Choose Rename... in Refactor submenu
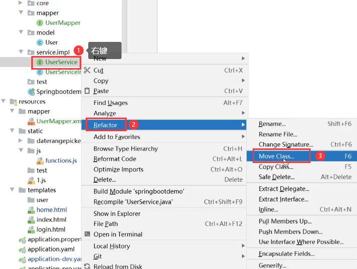 pos(302,124)
